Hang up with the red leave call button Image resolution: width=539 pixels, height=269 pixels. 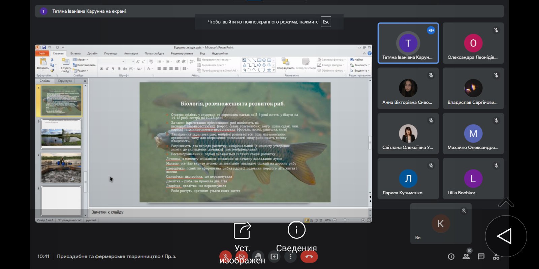[309, 257]
